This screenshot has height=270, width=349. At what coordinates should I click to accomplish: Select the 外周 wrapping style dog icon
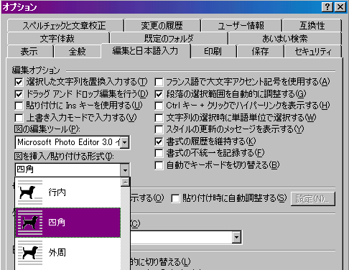click(x=30, y=253)
